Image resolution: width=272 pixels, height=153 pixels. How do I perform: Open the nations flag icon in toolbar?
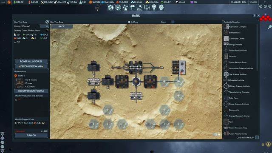133,8
